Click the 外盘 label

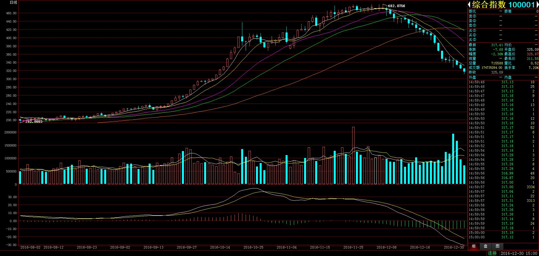click(472, 78)
